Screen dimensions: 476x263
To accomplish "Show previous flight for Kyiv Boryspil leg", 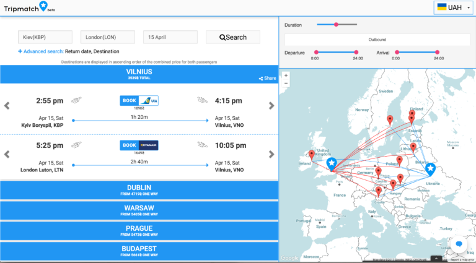I will (x=7, y=105).
